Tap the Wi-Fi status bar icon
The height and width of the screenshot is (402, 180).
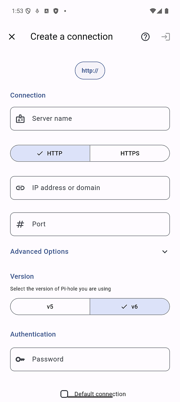click(153, 11)
